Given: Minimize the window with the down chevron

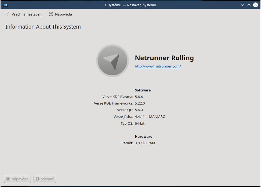Looking at the screenshot, I should click(242, 5).
